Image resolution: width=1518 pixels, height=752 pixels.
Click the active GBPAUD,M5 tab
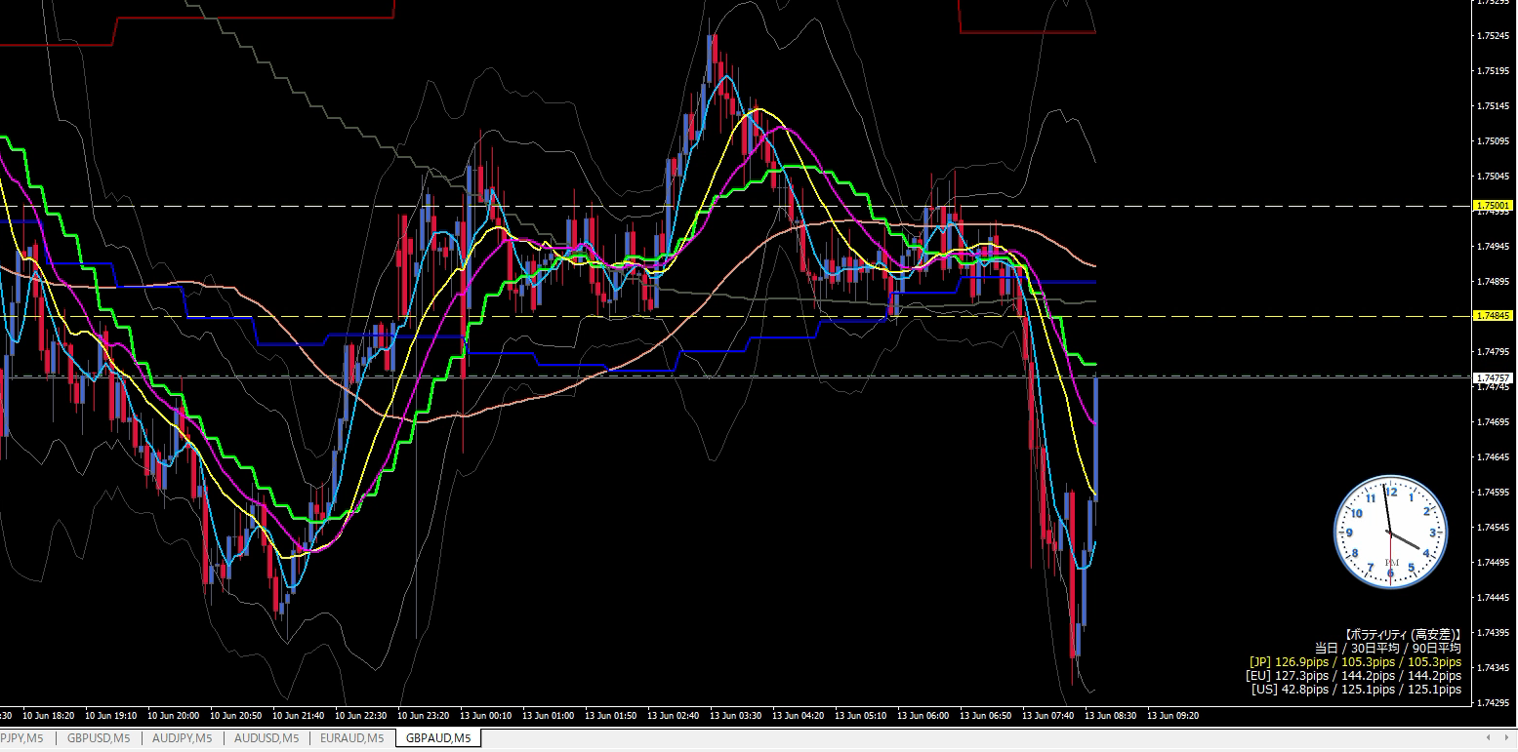(438, 738)
